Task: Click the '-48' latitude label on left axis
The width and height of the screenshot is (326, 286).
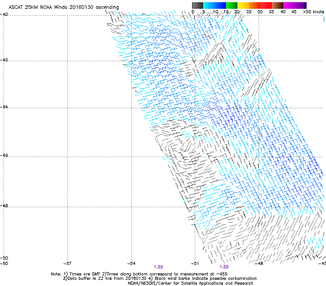Action: 4,205
